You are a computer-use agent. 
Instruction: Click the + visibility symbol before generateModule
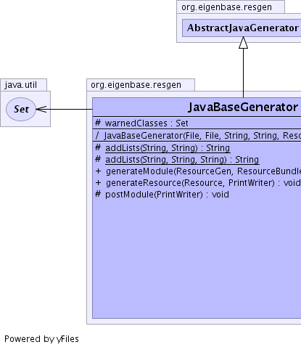pyautogui.click(x=98, y=171)
